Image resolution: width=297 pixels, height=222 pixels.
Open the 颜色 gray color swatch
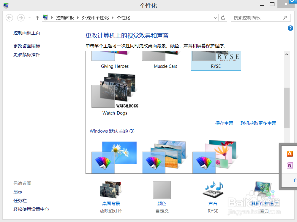click(162, 190)
